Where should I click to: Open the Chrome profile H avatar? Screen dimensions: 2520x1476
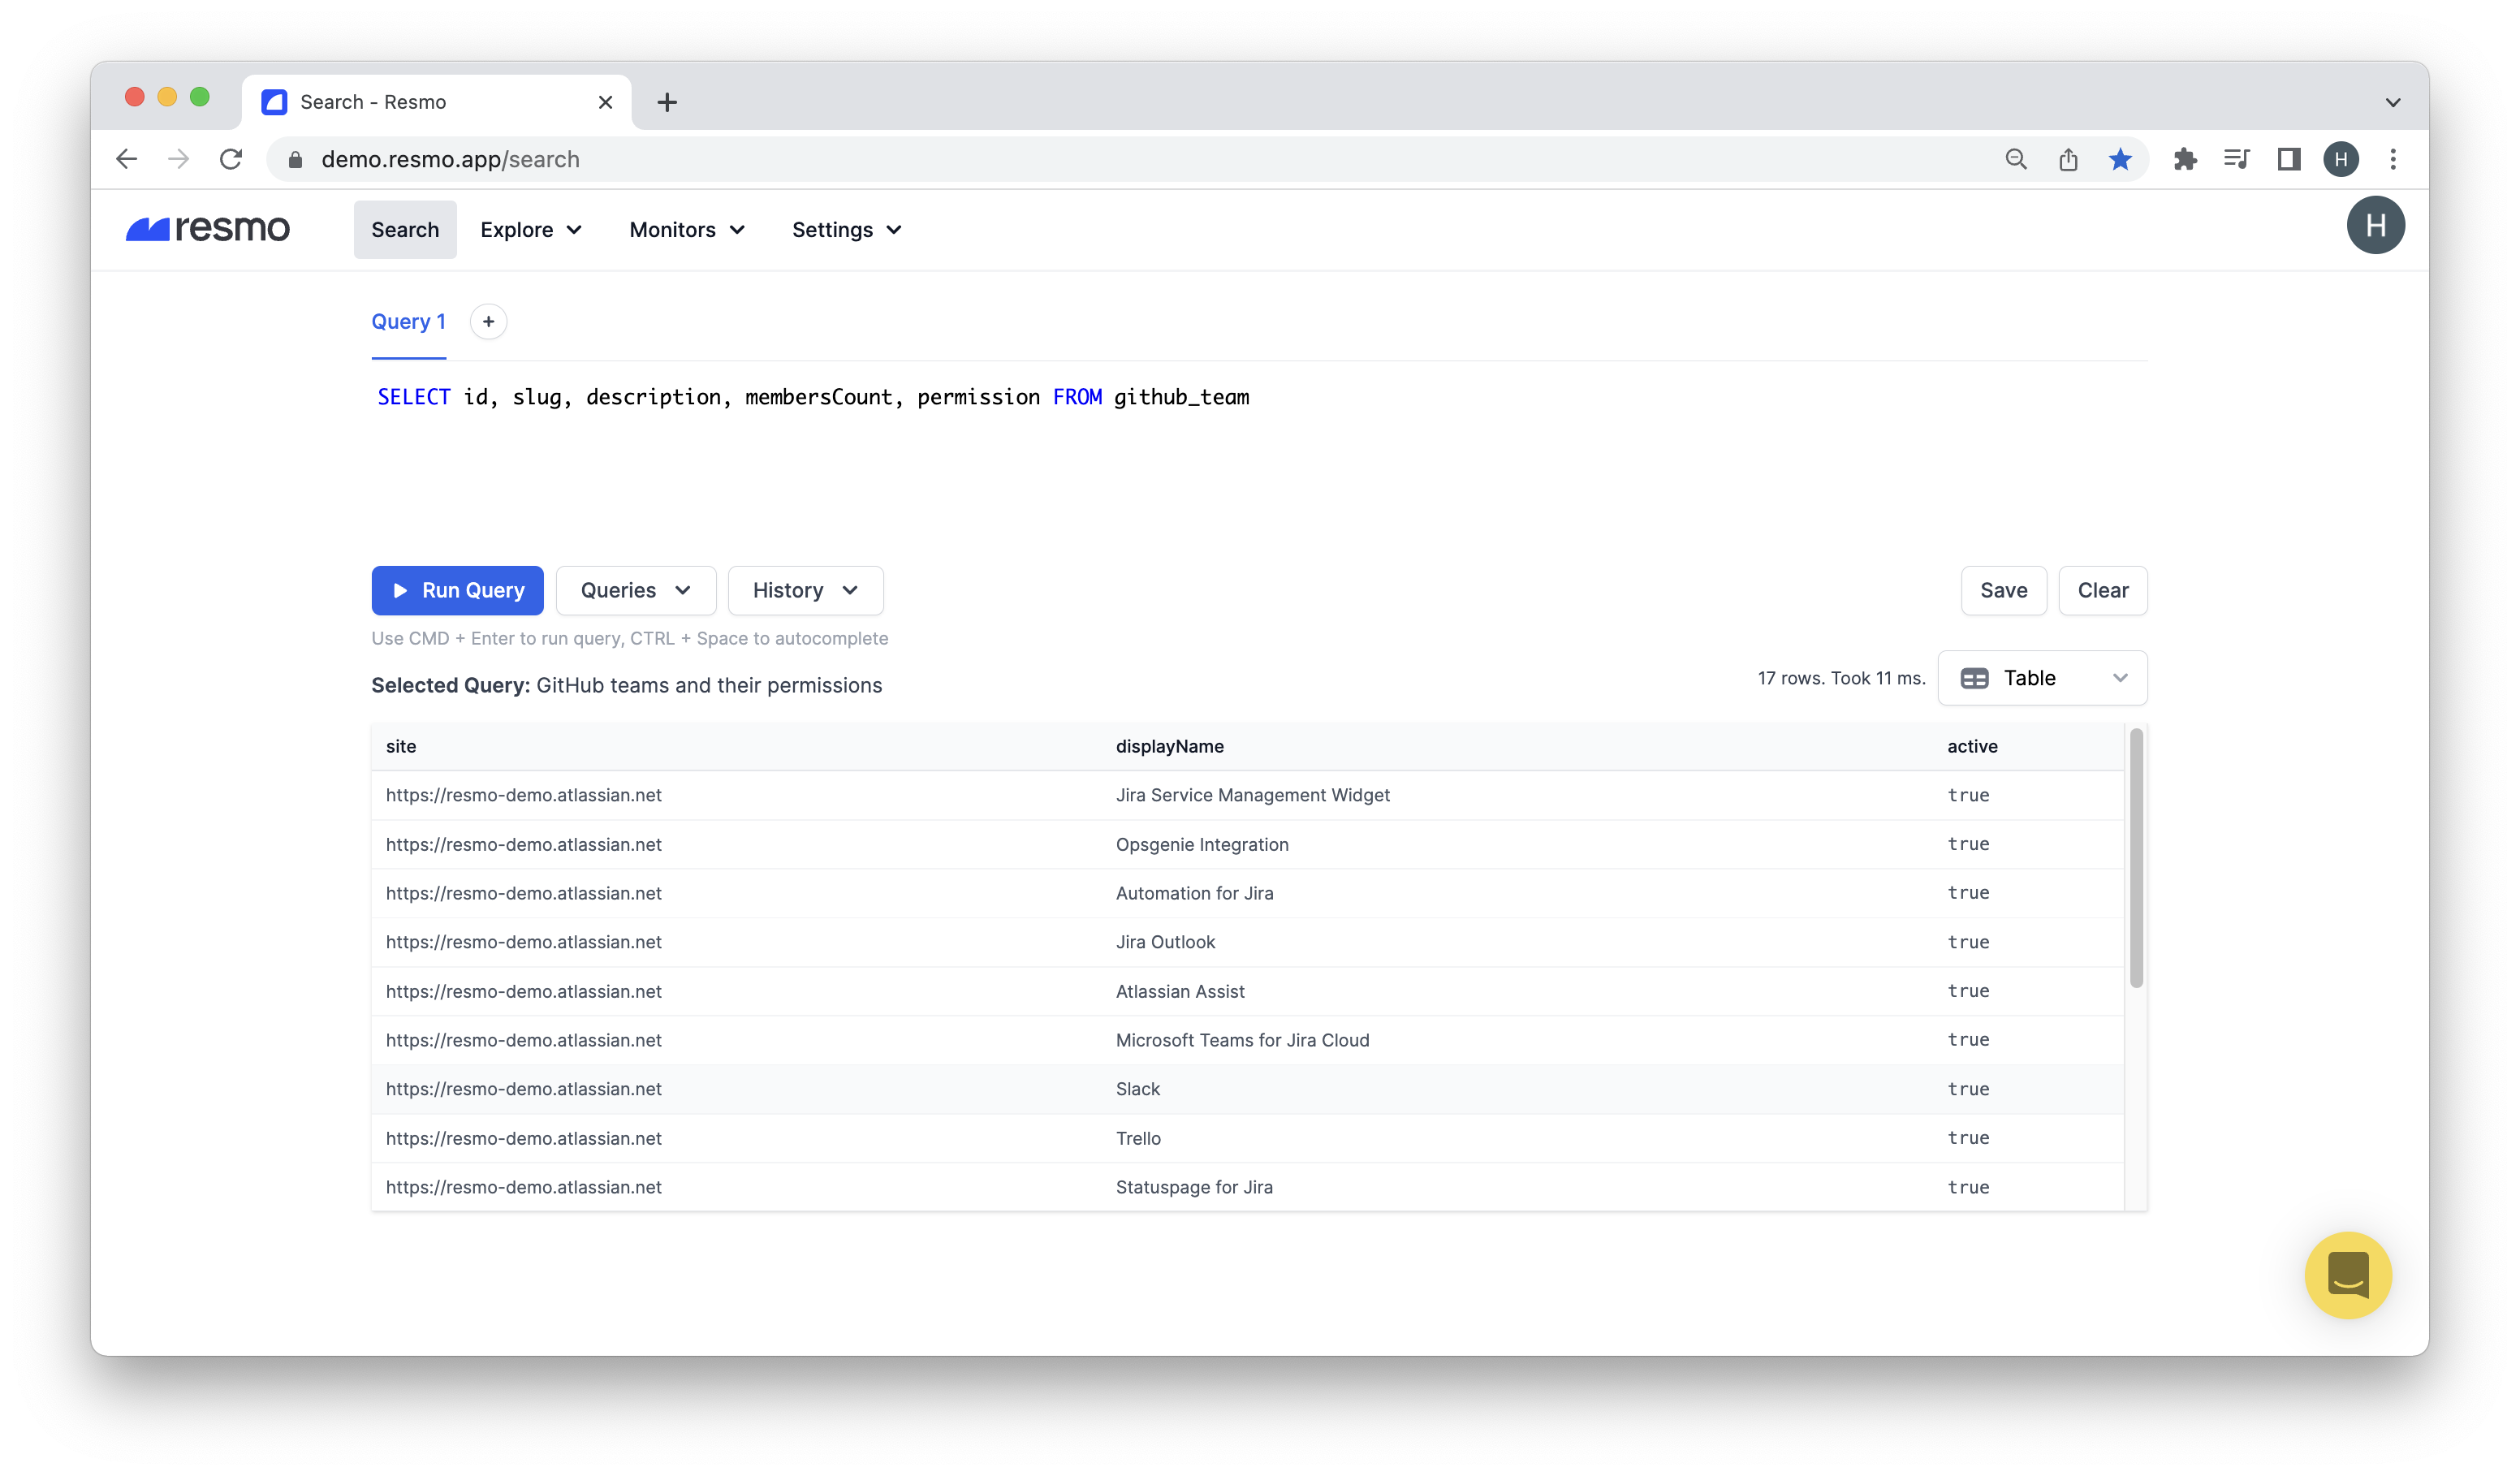2341,159
